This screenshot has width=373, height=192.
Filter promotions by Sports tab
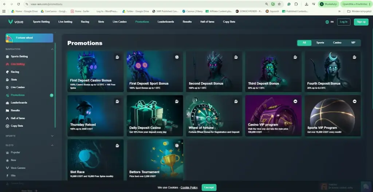[x=320, y=43]
